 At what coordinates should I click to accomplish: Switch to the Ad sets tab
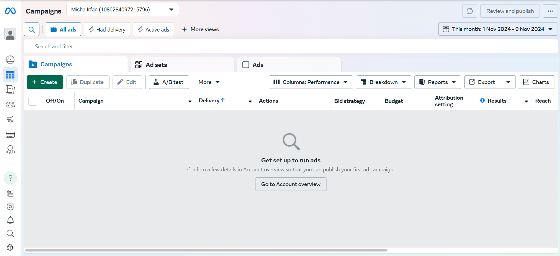(182, 65)
